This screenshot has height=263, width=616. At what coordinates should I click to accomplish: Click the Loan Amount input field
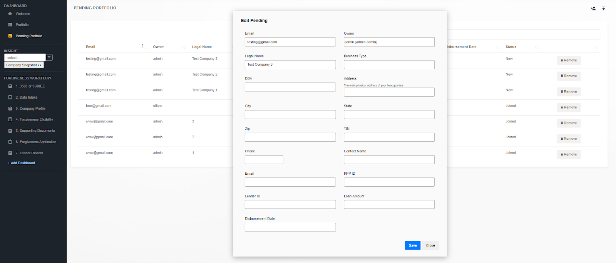tap(389, 205)
